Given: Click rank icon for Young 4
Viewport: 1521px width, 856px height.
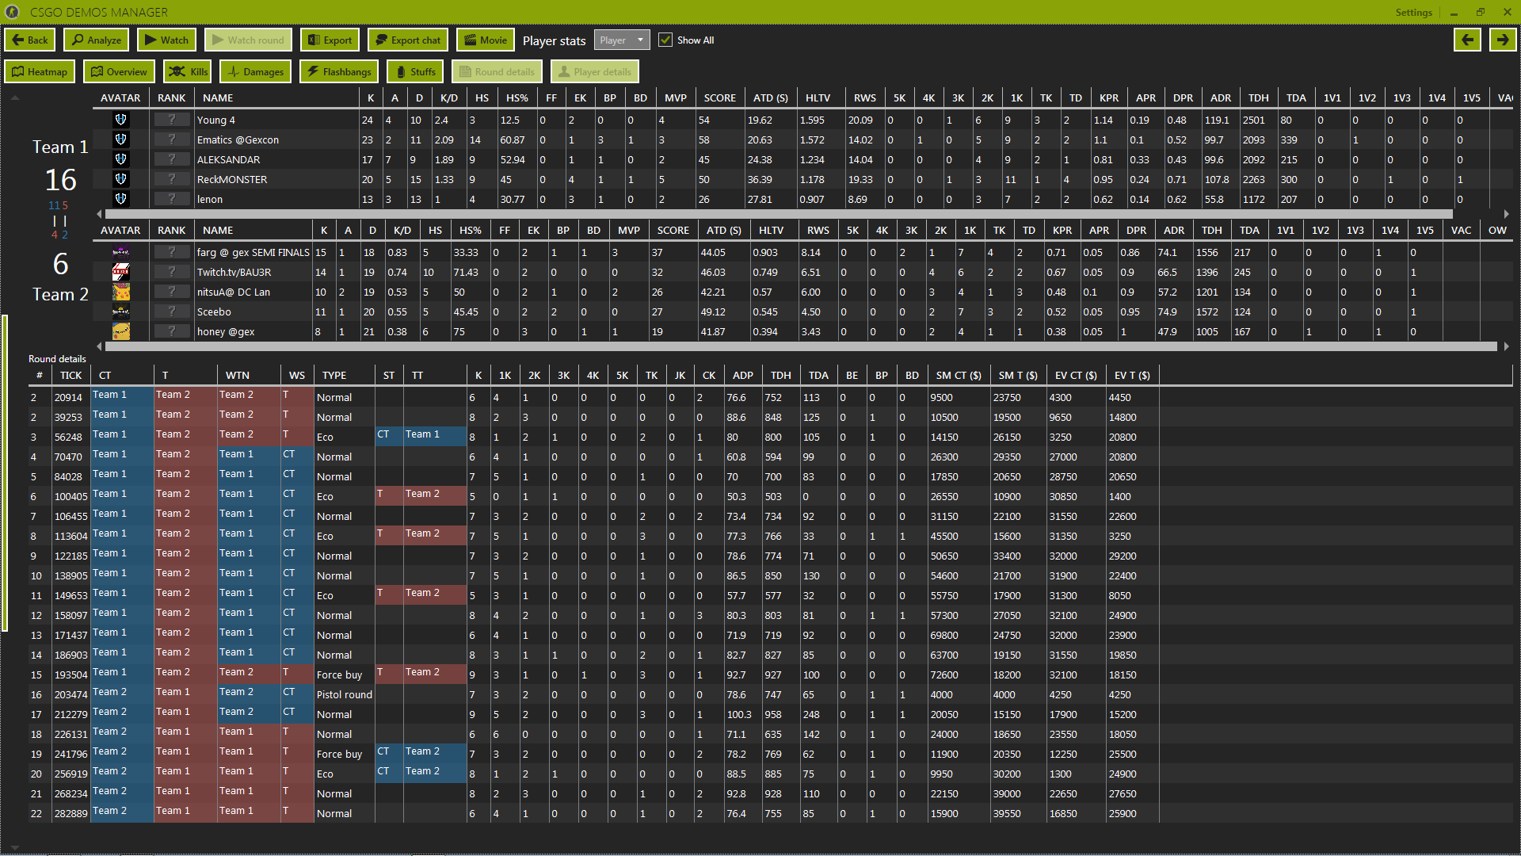Looking at the screenshot, I should click(x=171, y=120).
